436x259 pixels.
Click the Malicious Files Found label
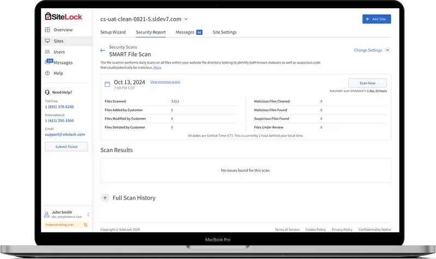(x=270, y=110)
